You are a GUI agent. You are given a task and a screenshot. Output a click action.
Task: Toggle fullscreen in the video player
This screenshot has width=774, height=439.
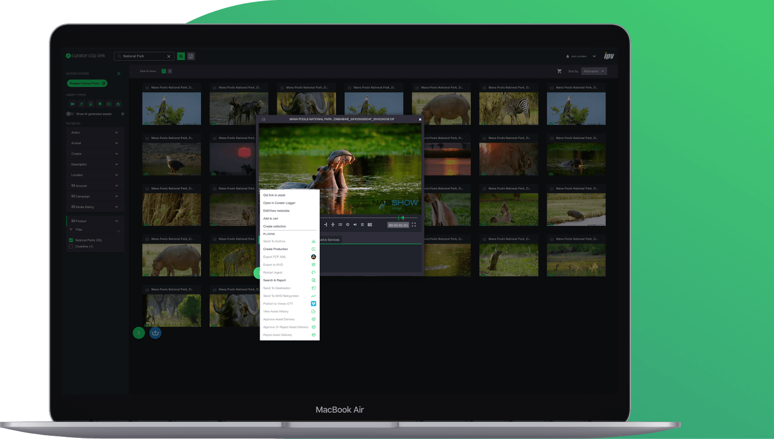[x=414, y=225]
